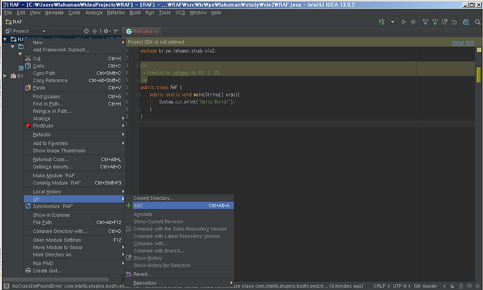
Task: Select Revert in Git submenu
Action: coord(179,275)
